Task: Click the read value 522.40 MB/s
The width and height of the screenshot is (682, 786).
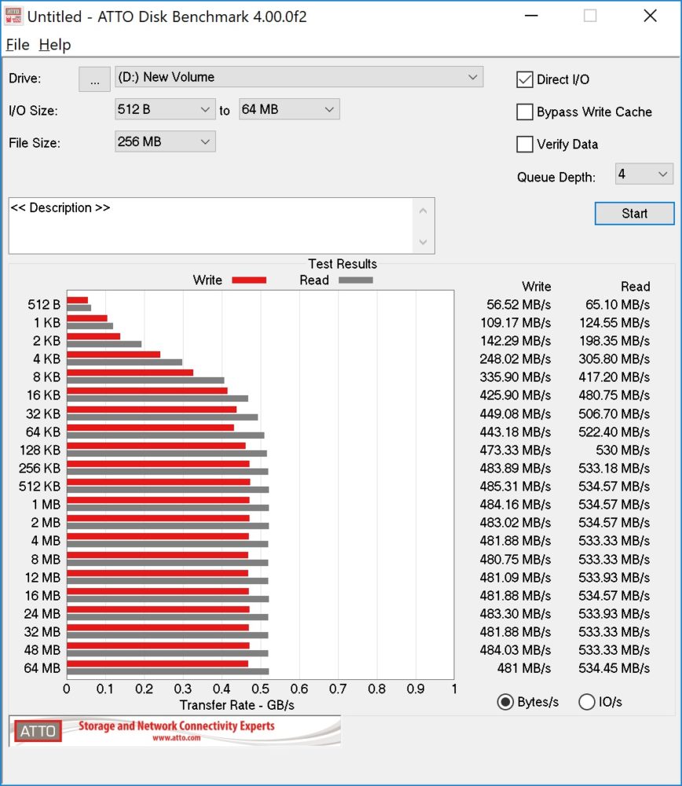Action: click(614, 432)
